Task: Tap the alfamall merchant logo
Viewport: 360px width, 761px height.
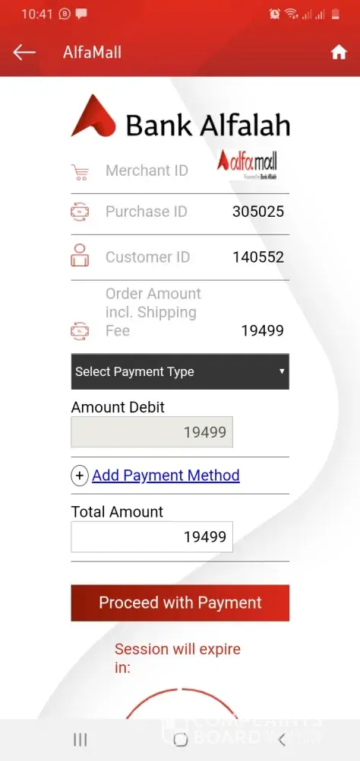Action: [248, 165]
